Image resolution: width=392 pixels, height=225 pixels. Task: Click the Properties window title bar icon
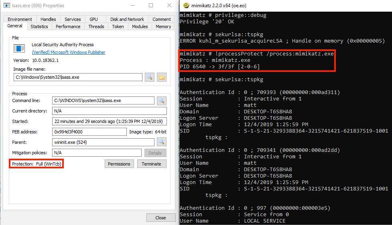pyautogui.click(x=7, y=5)
